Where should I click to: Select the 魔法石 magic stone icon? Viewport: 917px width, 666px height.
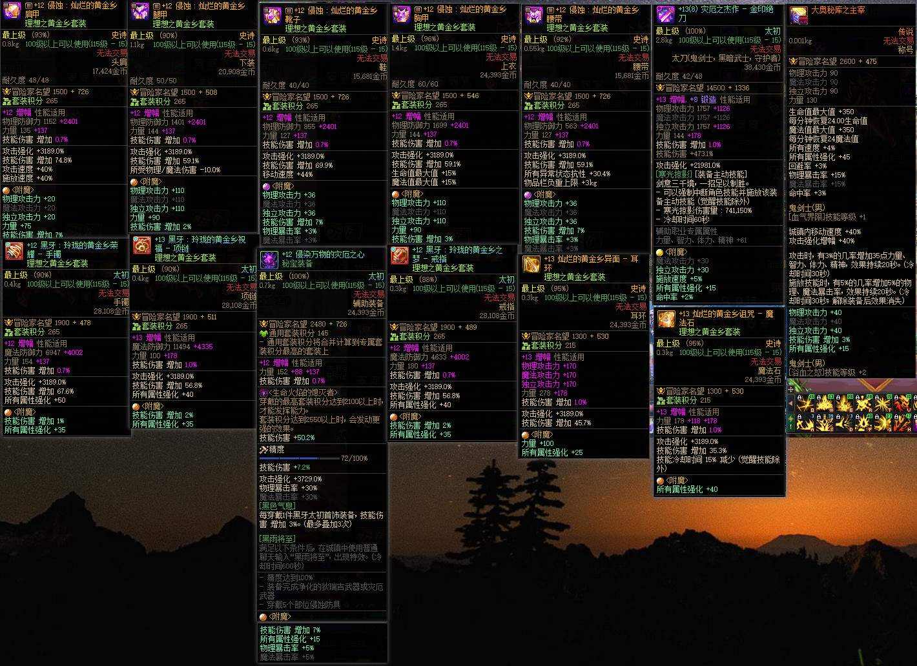pos(666,319)
